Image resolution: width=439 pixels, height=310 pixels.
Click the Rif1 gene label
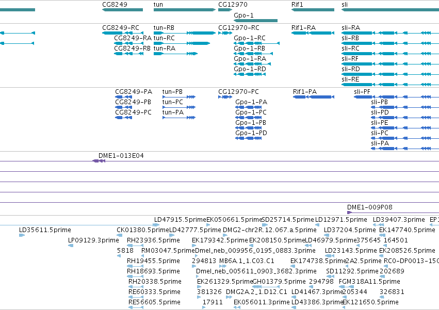tap(297, 5)
